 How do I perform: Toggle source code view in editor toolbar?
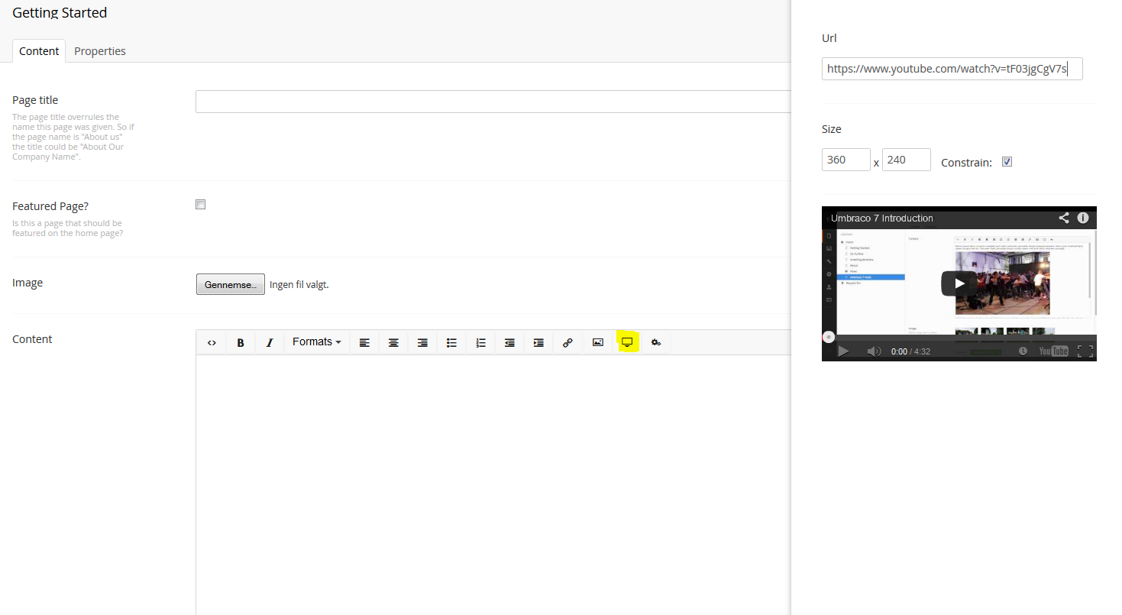pos(212,343)
